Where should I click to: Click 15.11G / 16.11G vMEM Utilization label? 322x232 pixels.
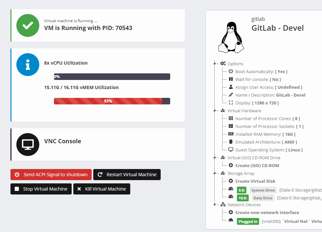(x=81, y=87)
